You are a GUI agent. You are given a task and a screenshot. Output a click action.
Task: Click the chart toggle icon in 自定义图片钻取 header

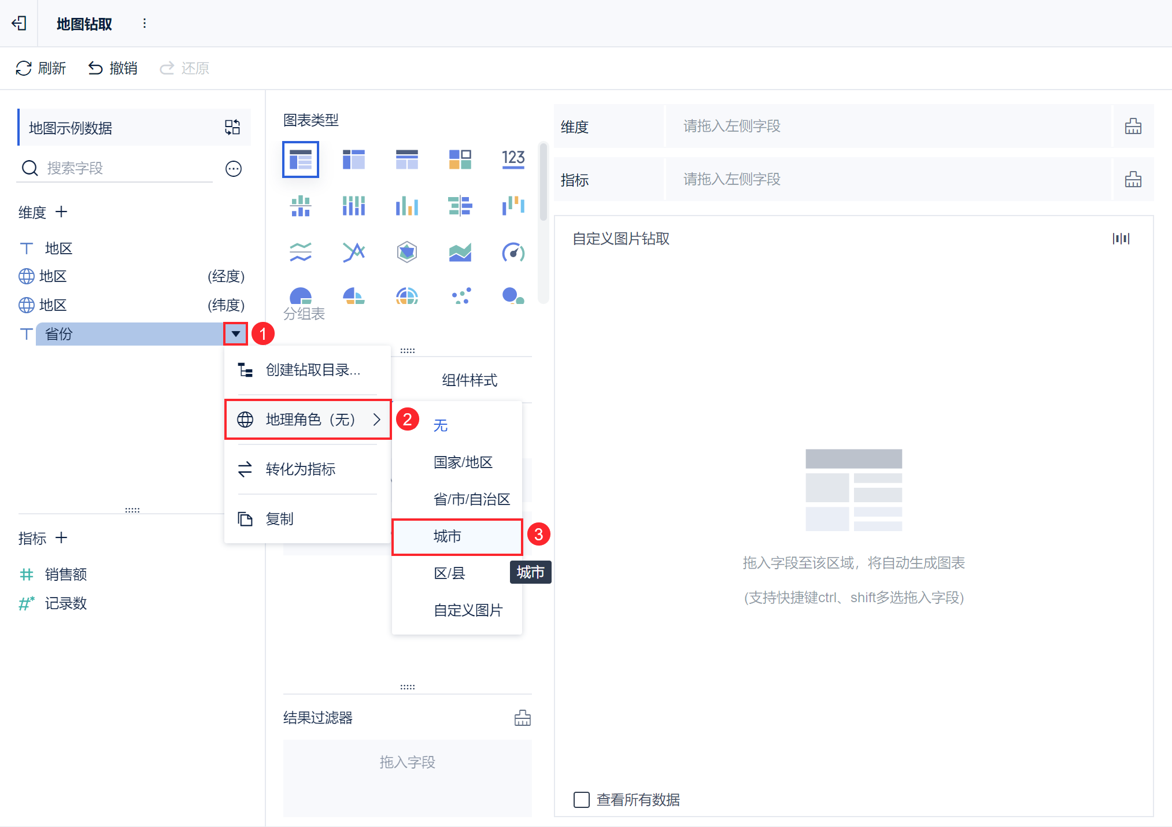(1121, 239)
